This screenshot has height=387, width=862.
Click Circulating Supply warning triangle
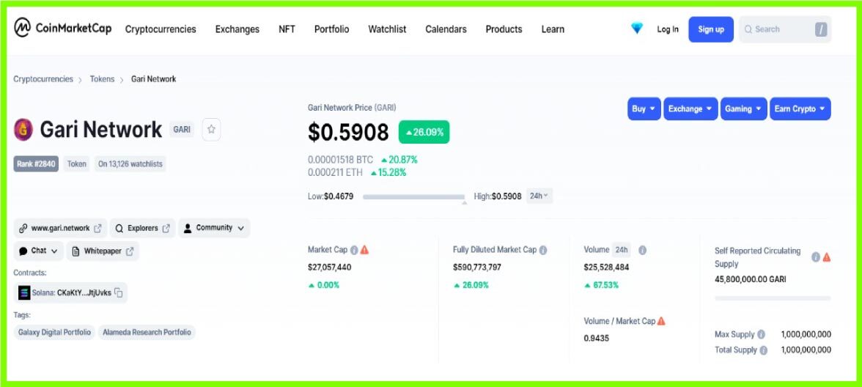tap(826, 257)
